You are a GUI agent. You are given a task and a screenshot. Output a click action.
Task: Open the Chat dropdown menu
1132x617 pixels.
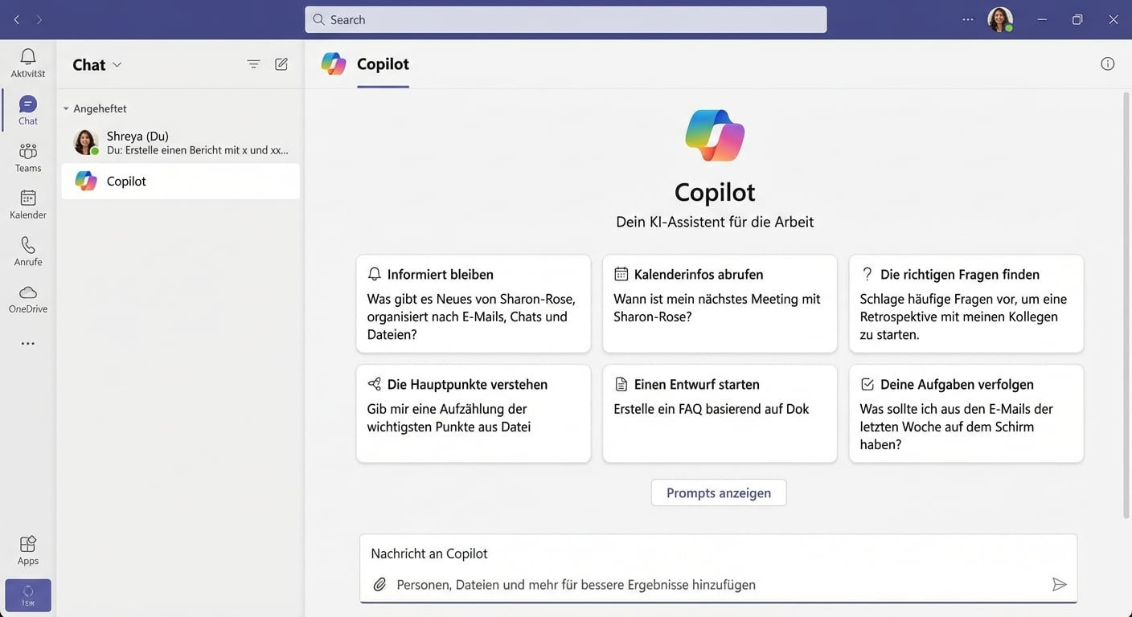click(119, 64)
